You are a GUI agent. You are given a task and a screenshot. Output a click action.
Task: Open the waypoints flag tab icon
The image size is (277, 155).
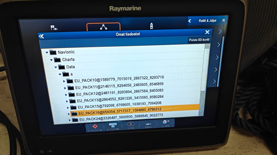click(x=54, y=28)
